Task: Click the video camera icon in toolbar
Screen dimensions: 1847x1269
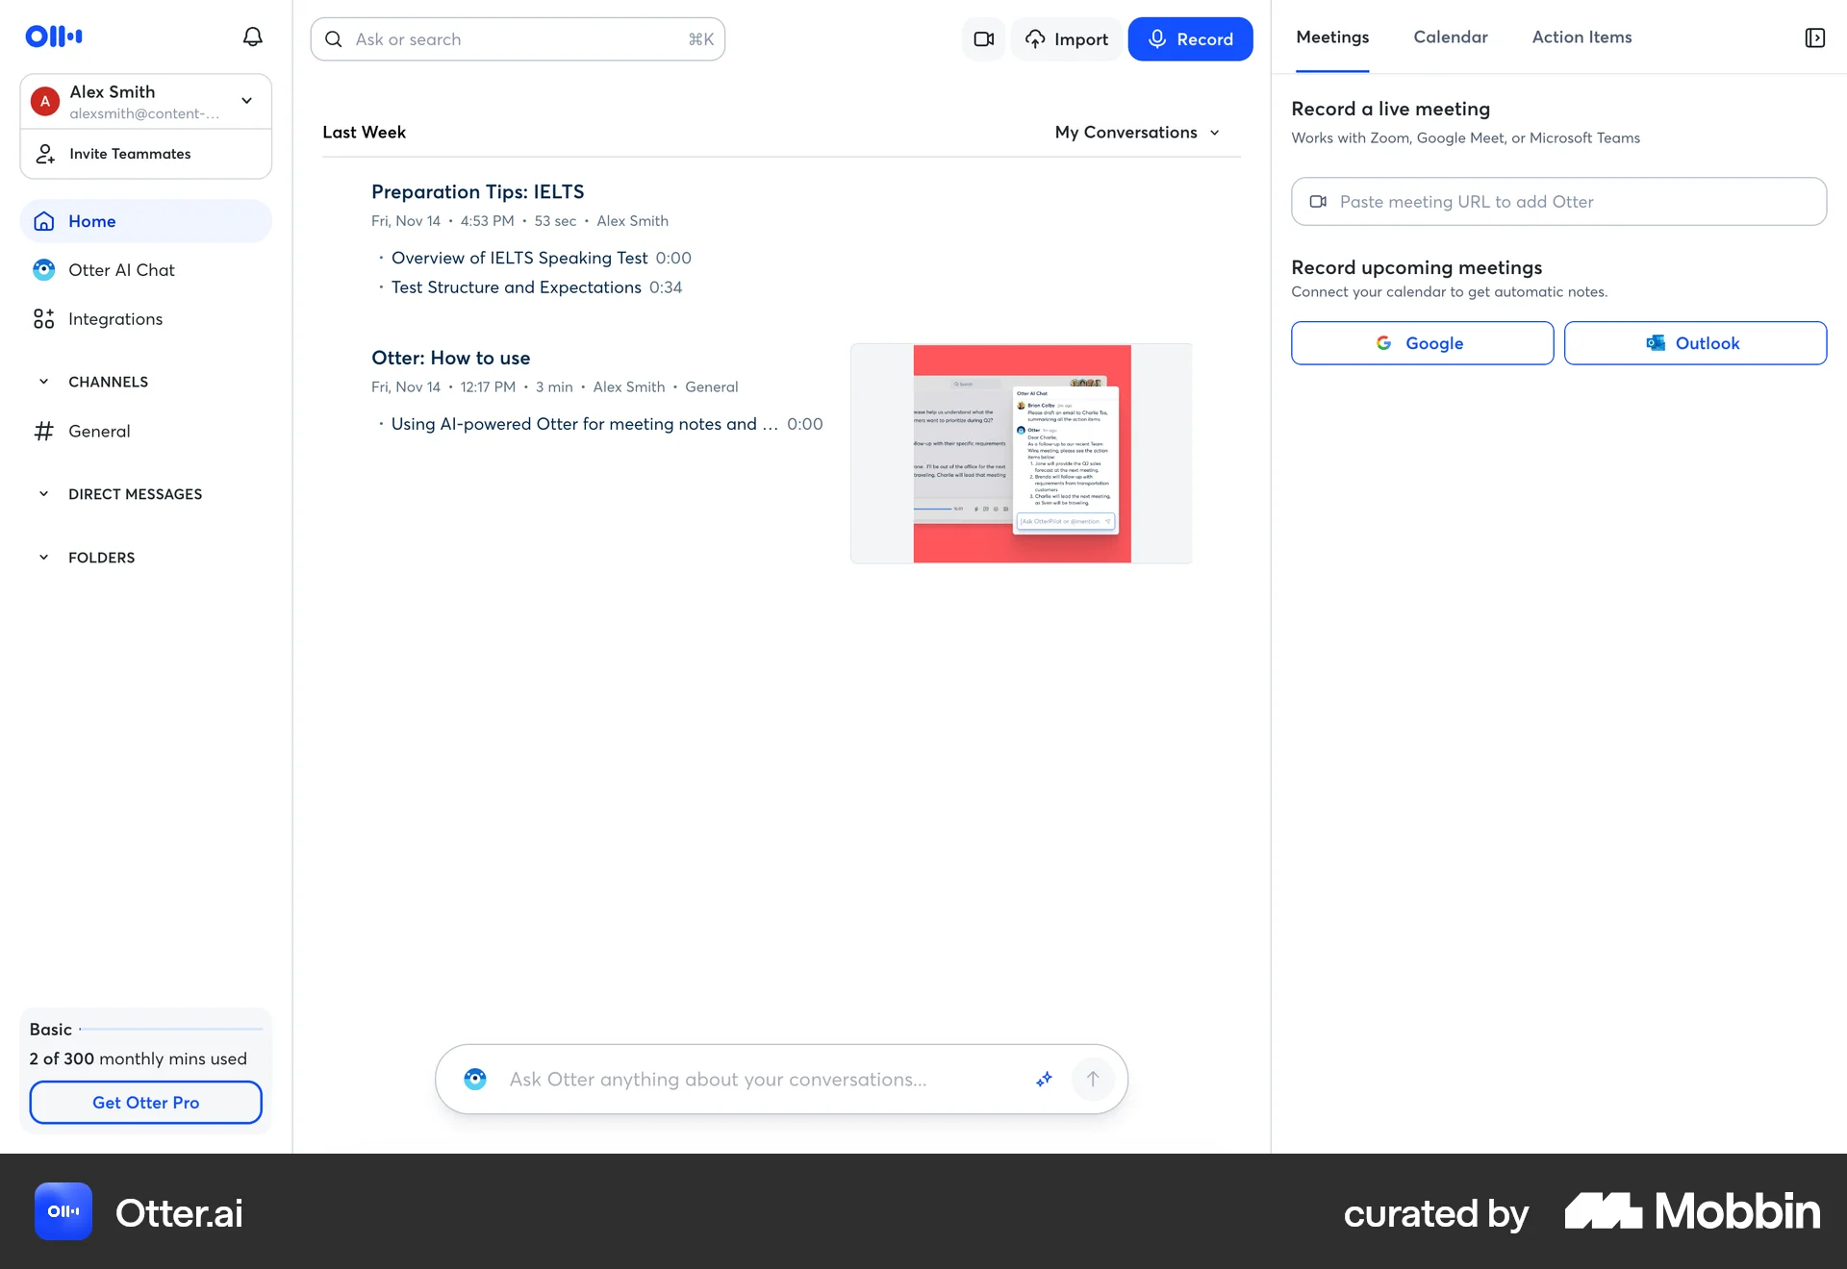Action: [983, 39]
